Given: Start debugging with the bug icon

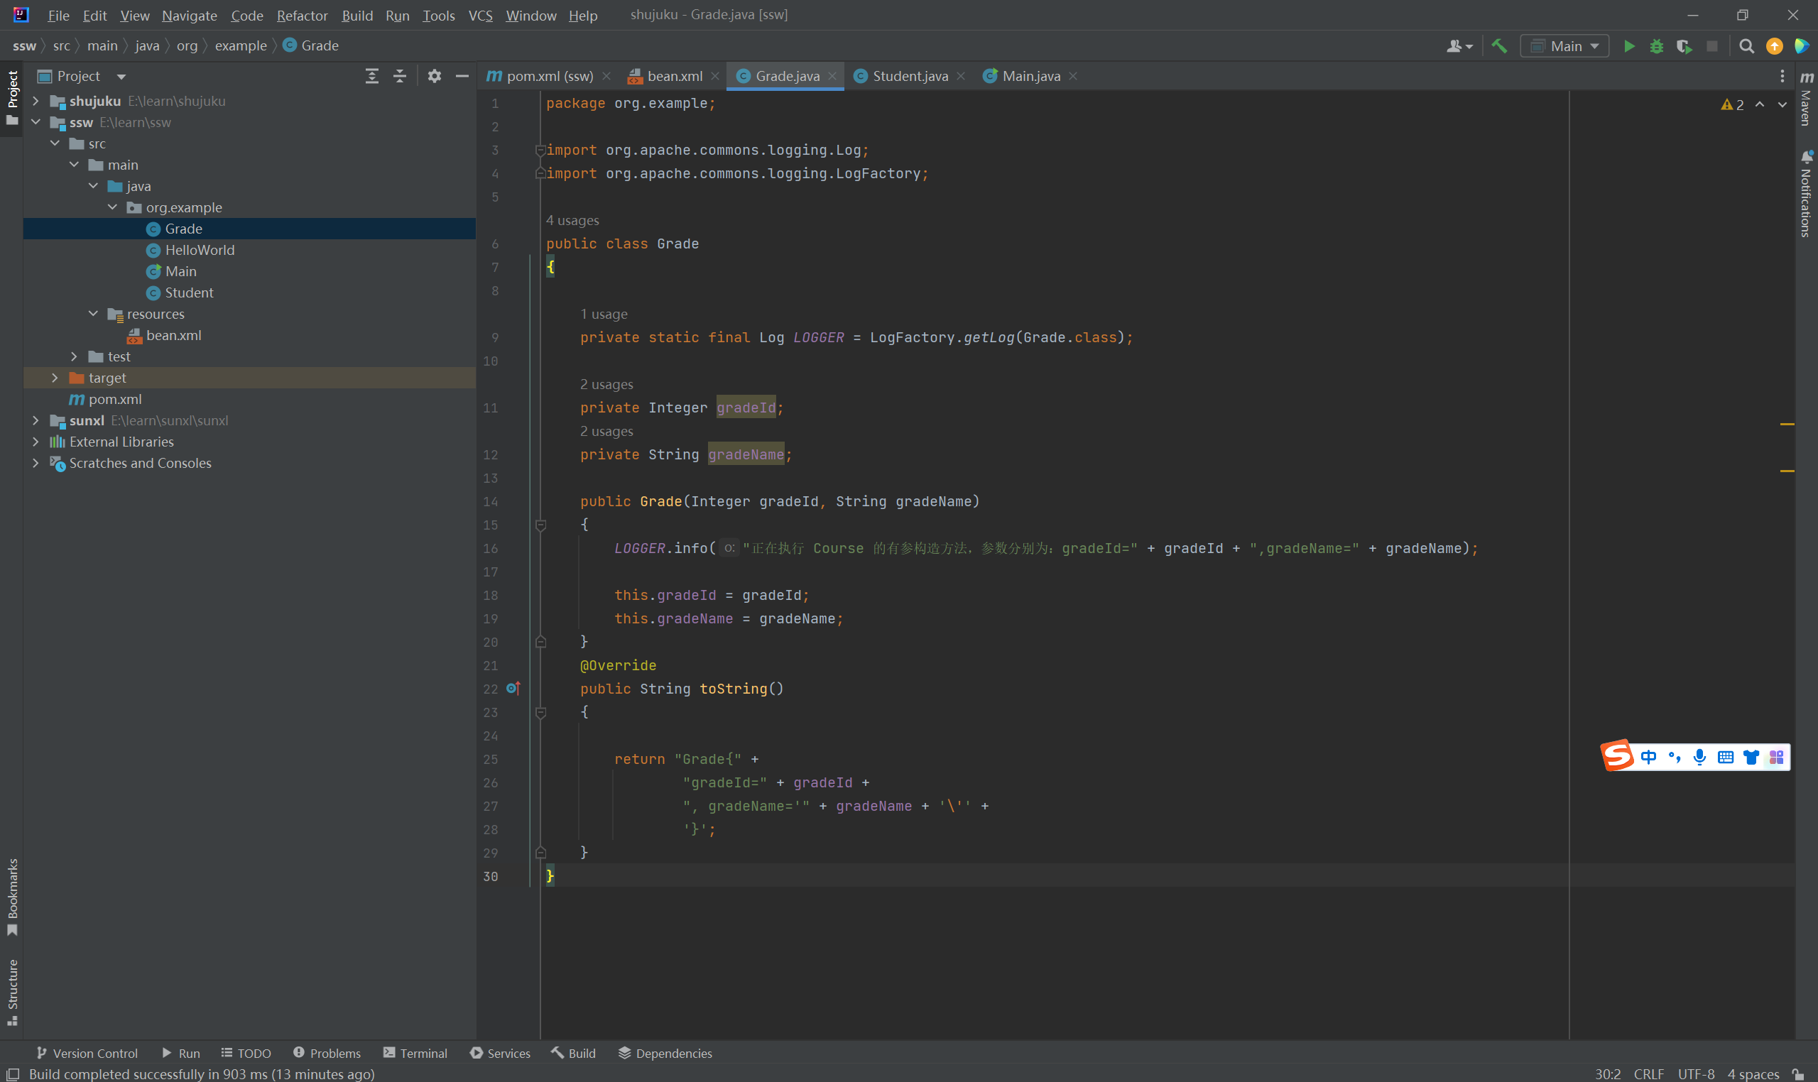Looking at the screenshot, I should 1656,46.
